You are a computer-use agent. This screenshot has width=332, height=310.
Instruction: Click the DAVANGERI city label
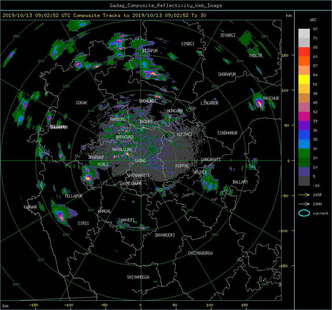tap(165, 235)
